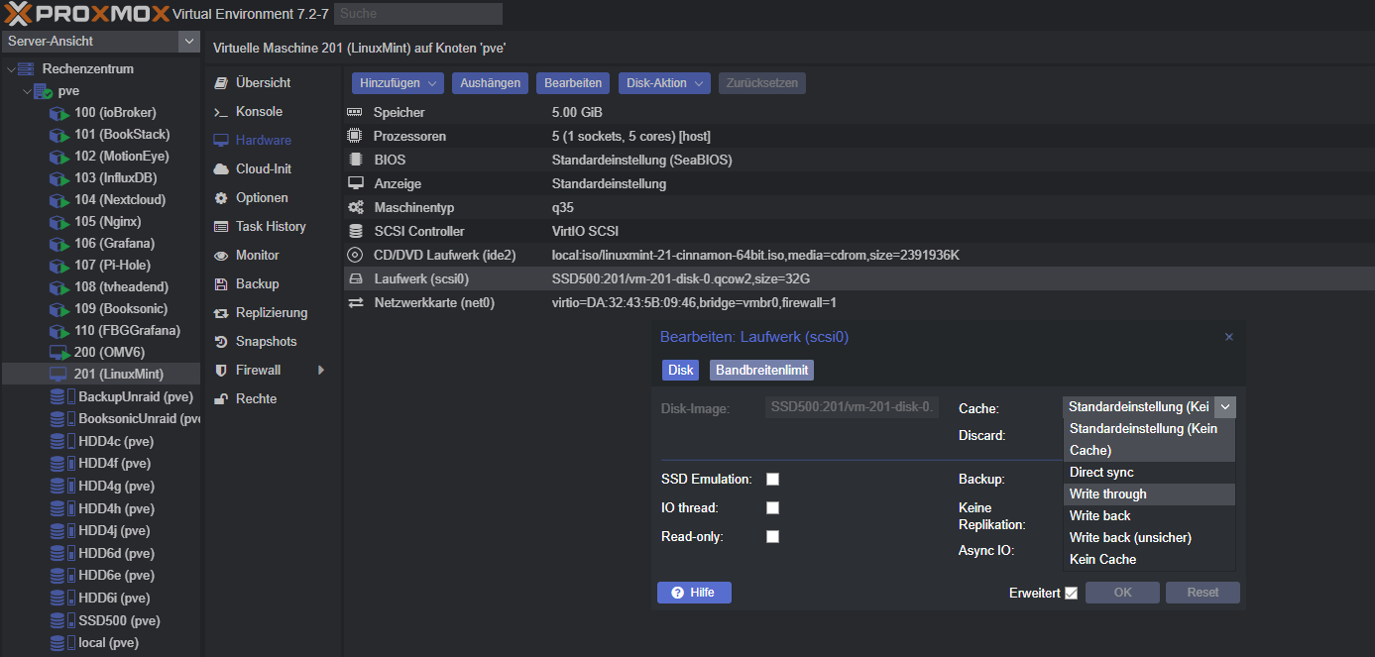Collapse the Rechenzentrum tree node

pyautogui.click(x=11, y=69)
